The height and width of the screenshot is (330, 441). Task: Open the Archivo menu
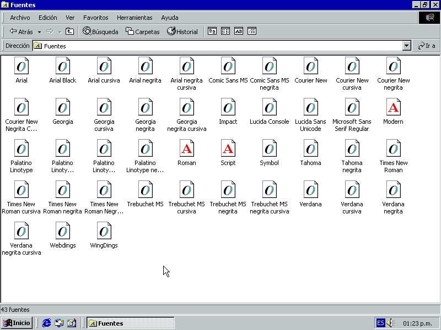click(x=20, y=18)
